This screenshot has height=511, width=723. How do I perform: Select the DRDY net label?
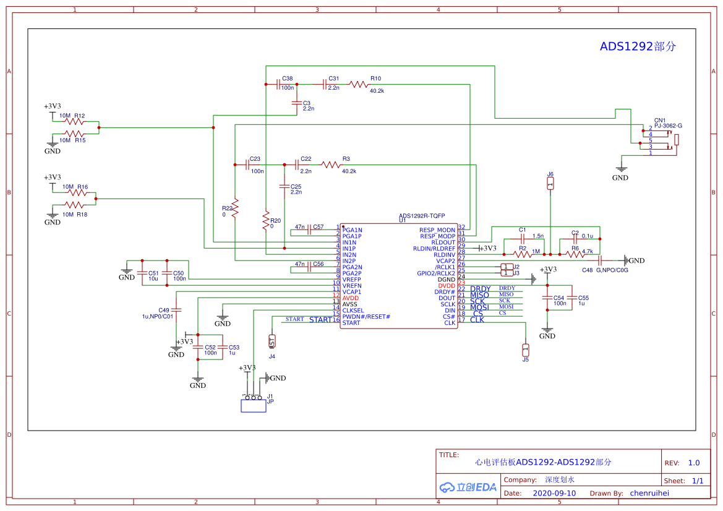[x=480, y=289]
